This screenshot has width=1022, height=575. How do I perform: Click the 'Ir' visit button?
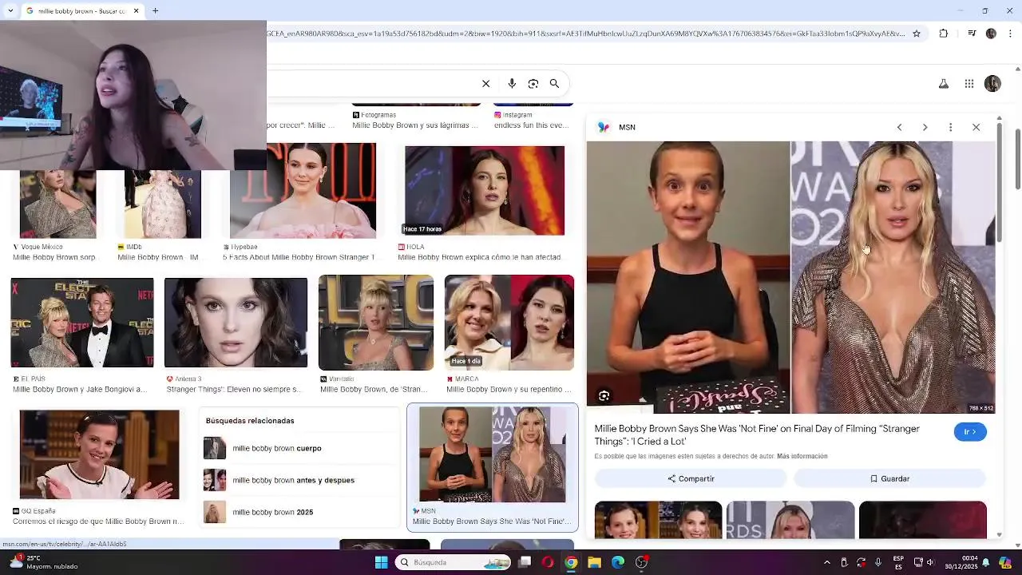pos(970,432)
